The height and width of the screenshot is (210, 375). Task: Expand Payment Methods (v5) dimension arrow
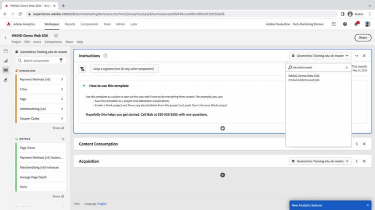point(62,79)
